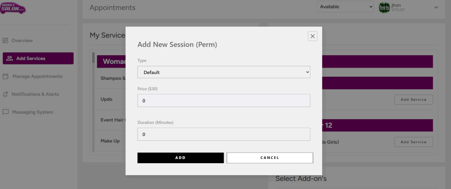
Task: Click the Overview grid icon
Action: pos(6,41)
